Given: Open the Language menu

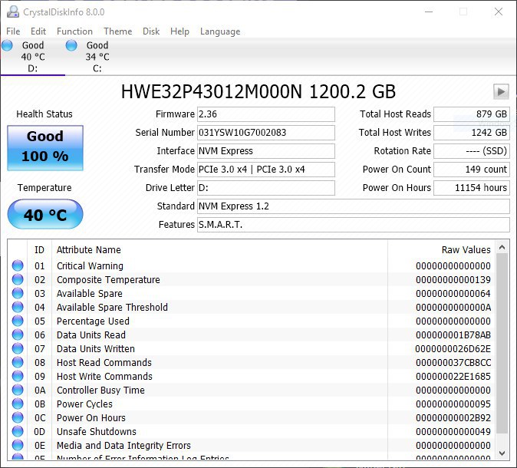Looking at the screenshot, I should click(220, 31).
